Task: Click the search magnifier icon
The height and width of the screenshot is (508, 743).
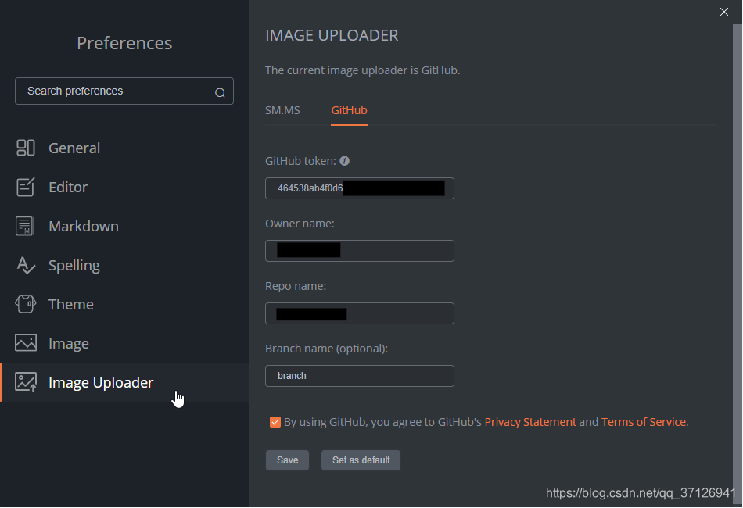Action: pyautogui.click(x=220, y=92)
